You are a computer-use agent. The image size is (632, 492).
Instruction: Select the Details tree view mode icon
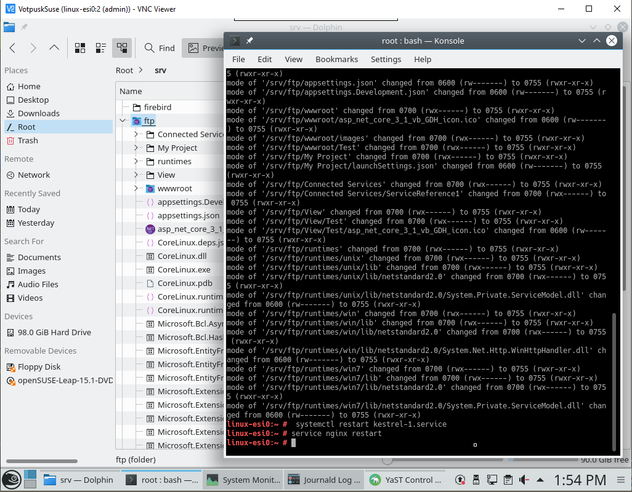point(122,48)
